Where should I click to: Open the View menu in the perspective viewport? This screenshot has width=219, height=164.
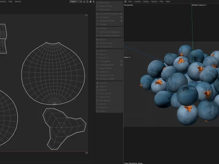tap(130, 1)
